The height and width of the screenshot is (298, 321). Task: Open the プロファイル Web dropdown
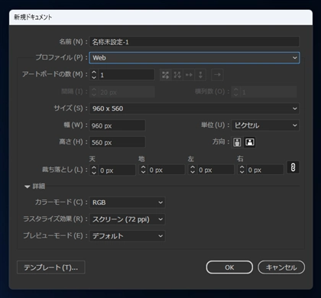[x=194, y=58]
